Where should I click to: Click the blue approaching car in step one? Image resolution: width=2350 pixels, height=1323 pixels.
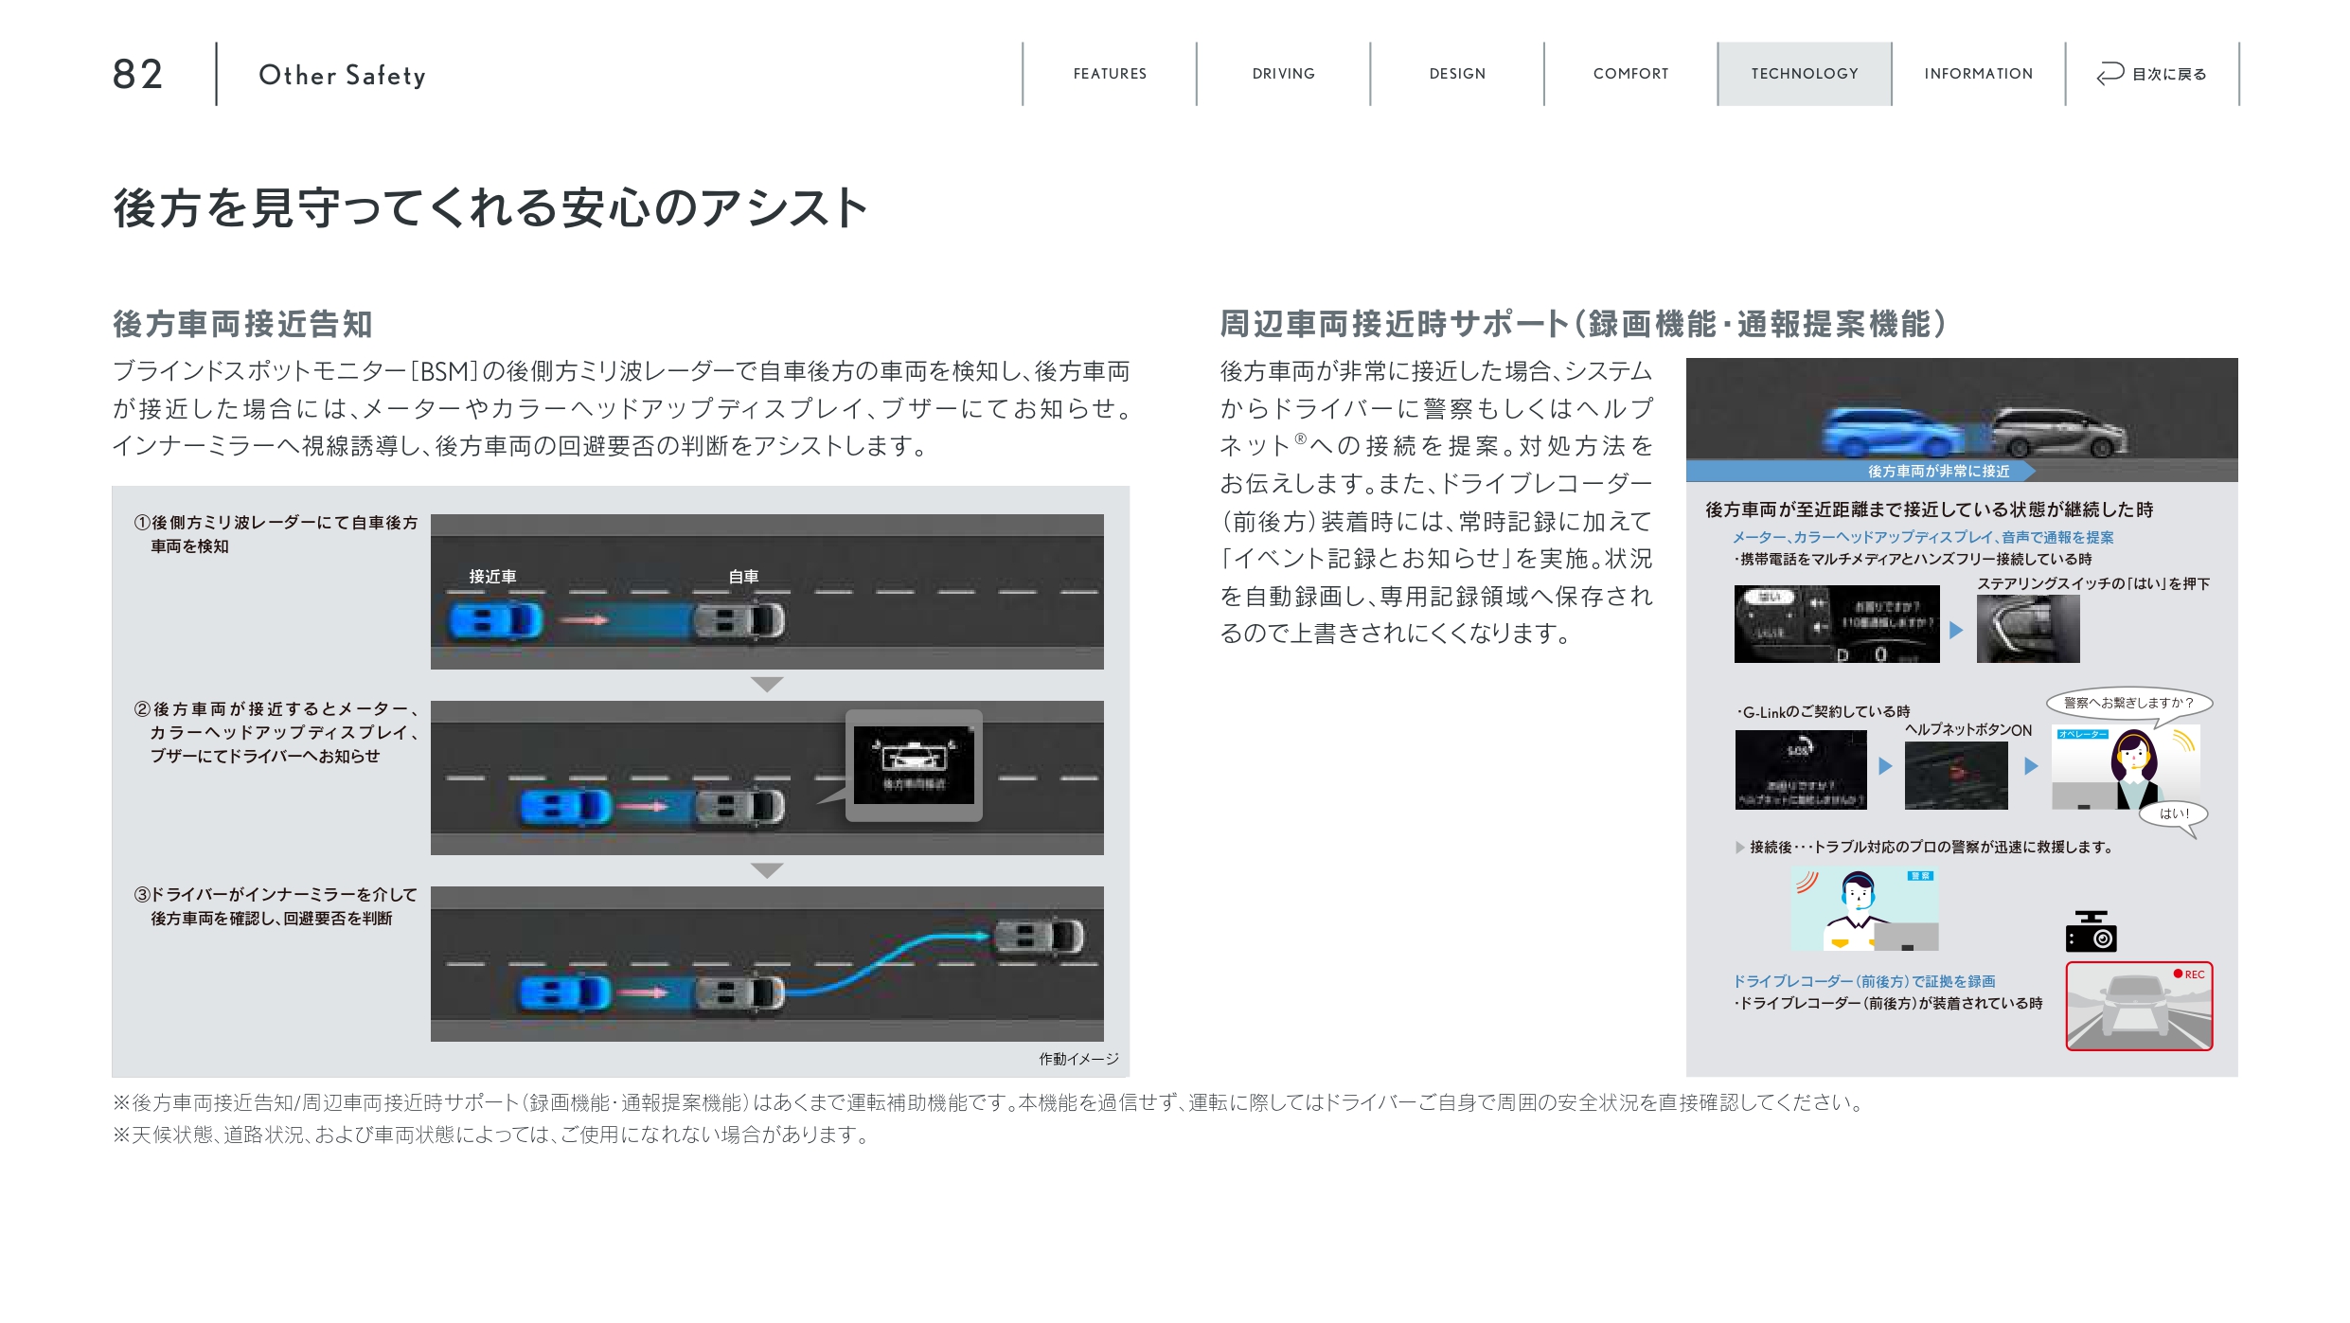click(495, 621)
